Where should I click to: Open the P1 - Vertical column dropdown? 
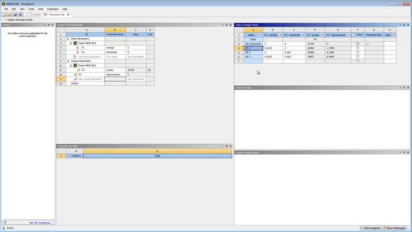(x=280, y=35)
